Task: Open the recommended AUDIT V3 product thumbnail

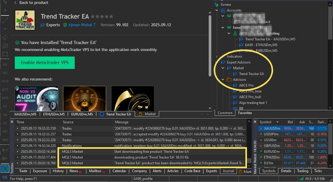Action: pyautogui.click(x=36, y=98)
